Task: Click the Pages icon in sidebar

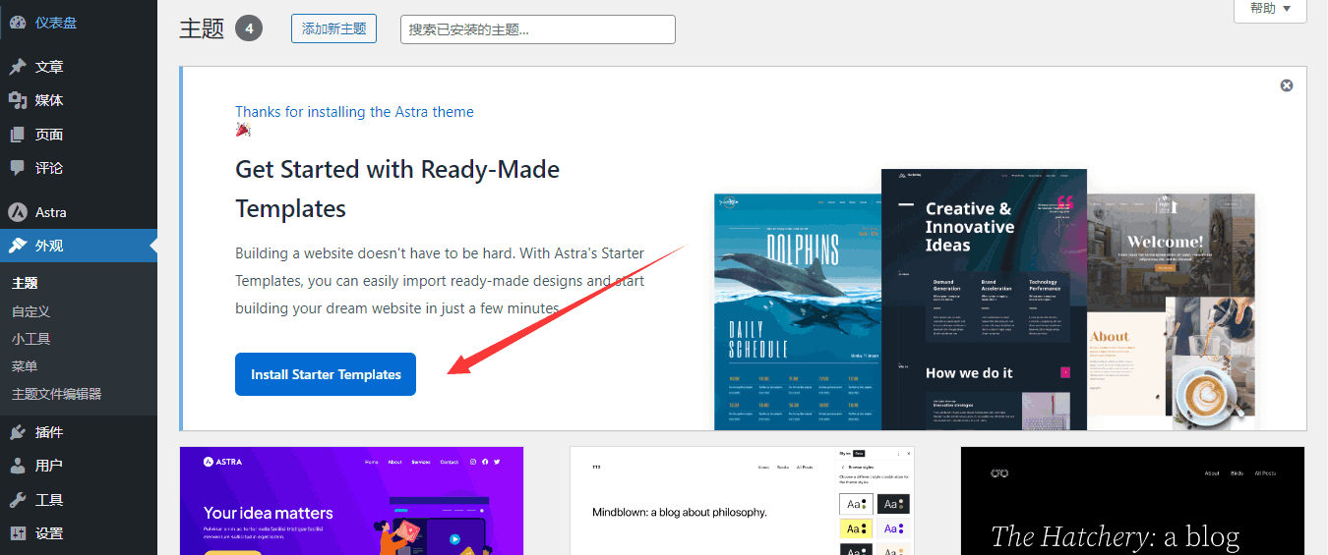Action: point(18,135)
